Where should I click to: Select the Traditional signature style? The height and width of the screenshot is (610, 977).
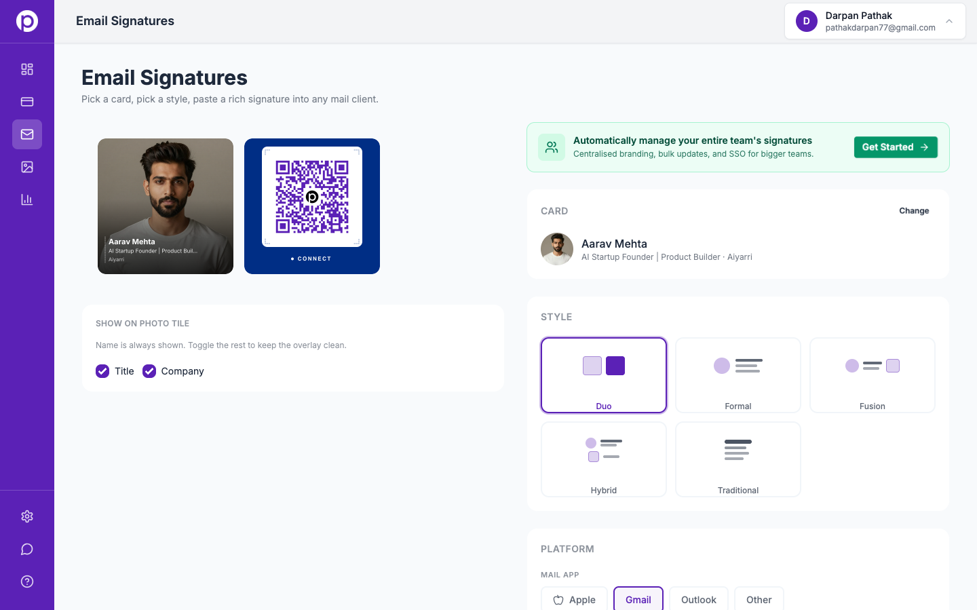(738, 459)
